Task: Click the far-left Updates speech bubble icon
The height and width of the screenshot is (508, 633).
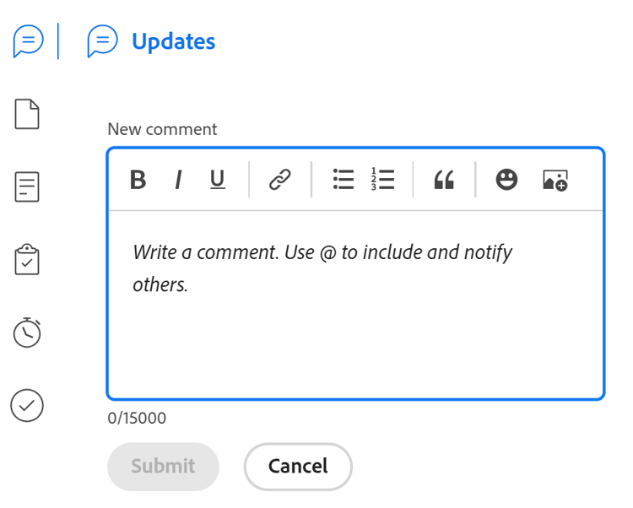Action: [28, 41]
